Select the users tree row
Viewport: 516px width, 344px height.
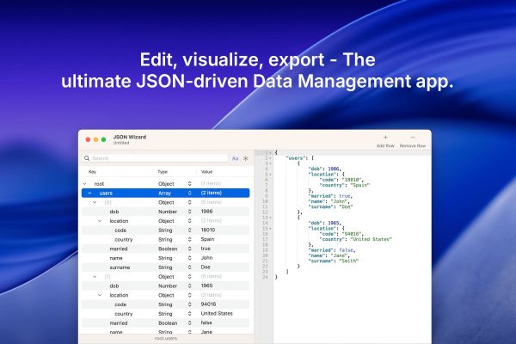tap(165, 193)
